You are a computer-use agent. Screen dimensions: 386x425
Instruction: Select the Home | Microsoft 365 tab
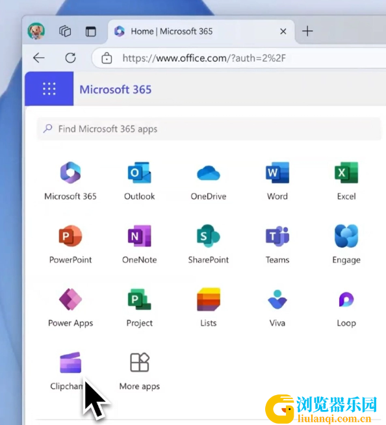pyautogui.click(x=201, y=31)
